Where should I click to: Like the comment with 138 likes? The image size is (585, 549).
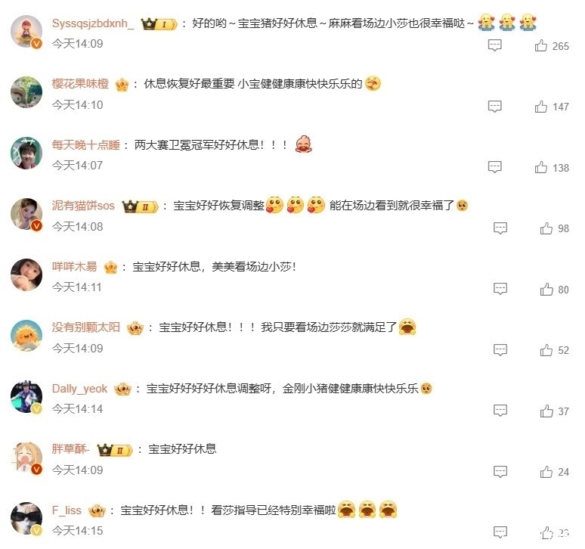[x=541, y=167]
